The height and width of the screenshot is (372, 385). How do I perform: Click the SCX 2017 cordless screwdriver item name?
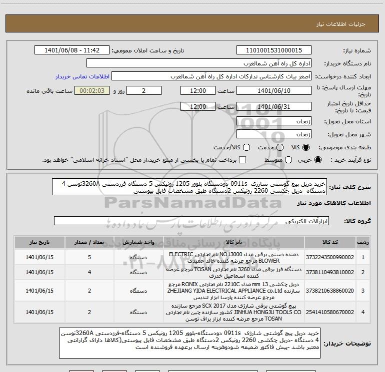[x=234, y=312]
